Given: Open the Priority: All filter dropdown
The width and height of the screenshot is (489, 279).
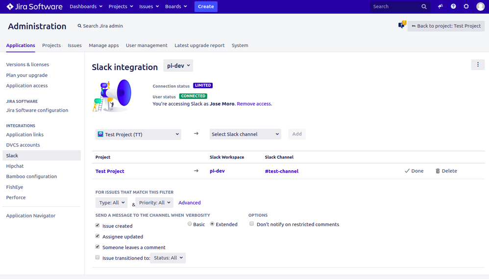Looking at the screenshot, I should (x=154, y=203).
